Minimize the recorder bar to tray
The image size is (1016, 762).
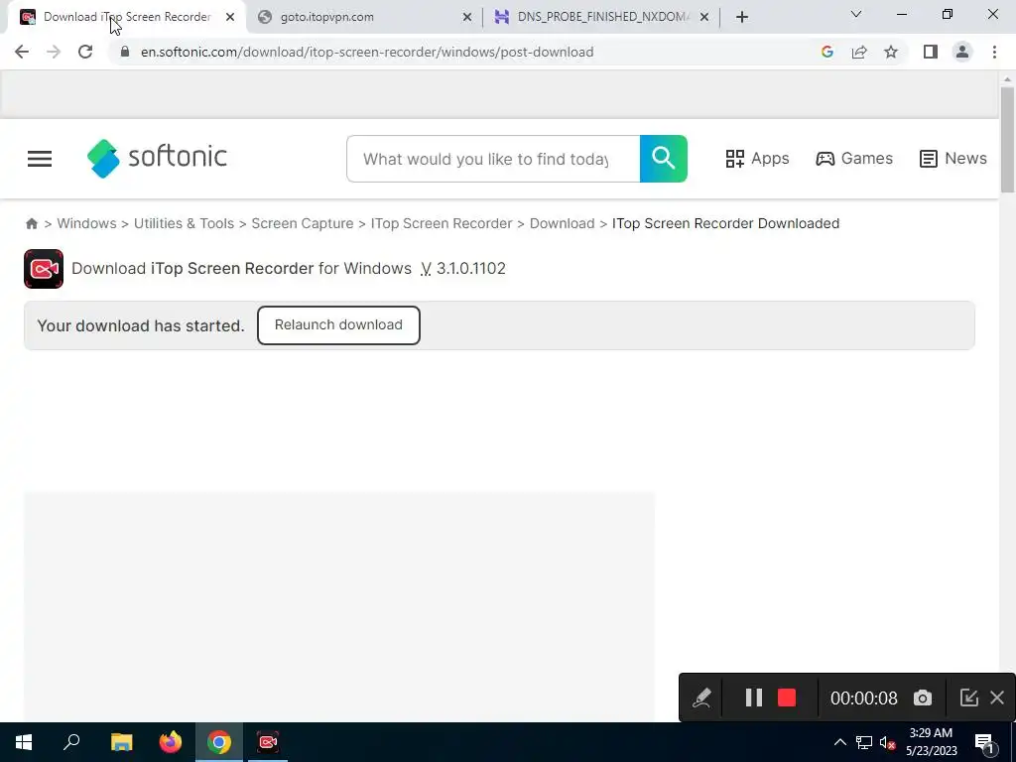(x=968, y=698)
